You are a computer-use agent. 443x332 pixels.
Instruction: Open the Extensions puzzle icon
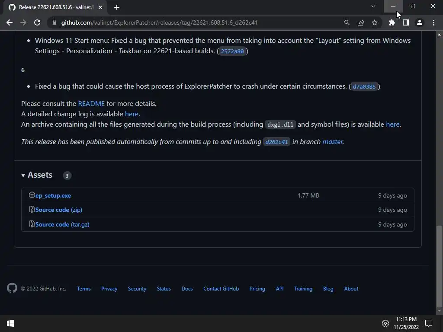392,22
